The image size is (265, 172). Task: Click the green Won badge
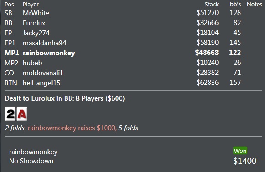tap(240, 151)
